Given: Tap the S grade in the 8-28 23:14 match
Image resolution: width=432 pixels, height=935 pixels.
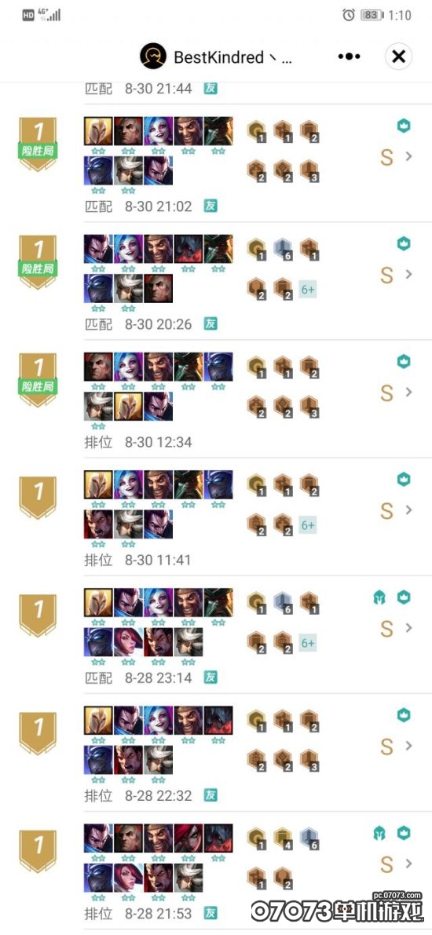Looking at the screenshot, I should click(x=386, y=629).
